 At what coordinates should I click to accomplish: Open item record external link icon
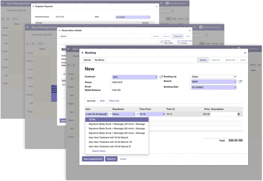110,114
